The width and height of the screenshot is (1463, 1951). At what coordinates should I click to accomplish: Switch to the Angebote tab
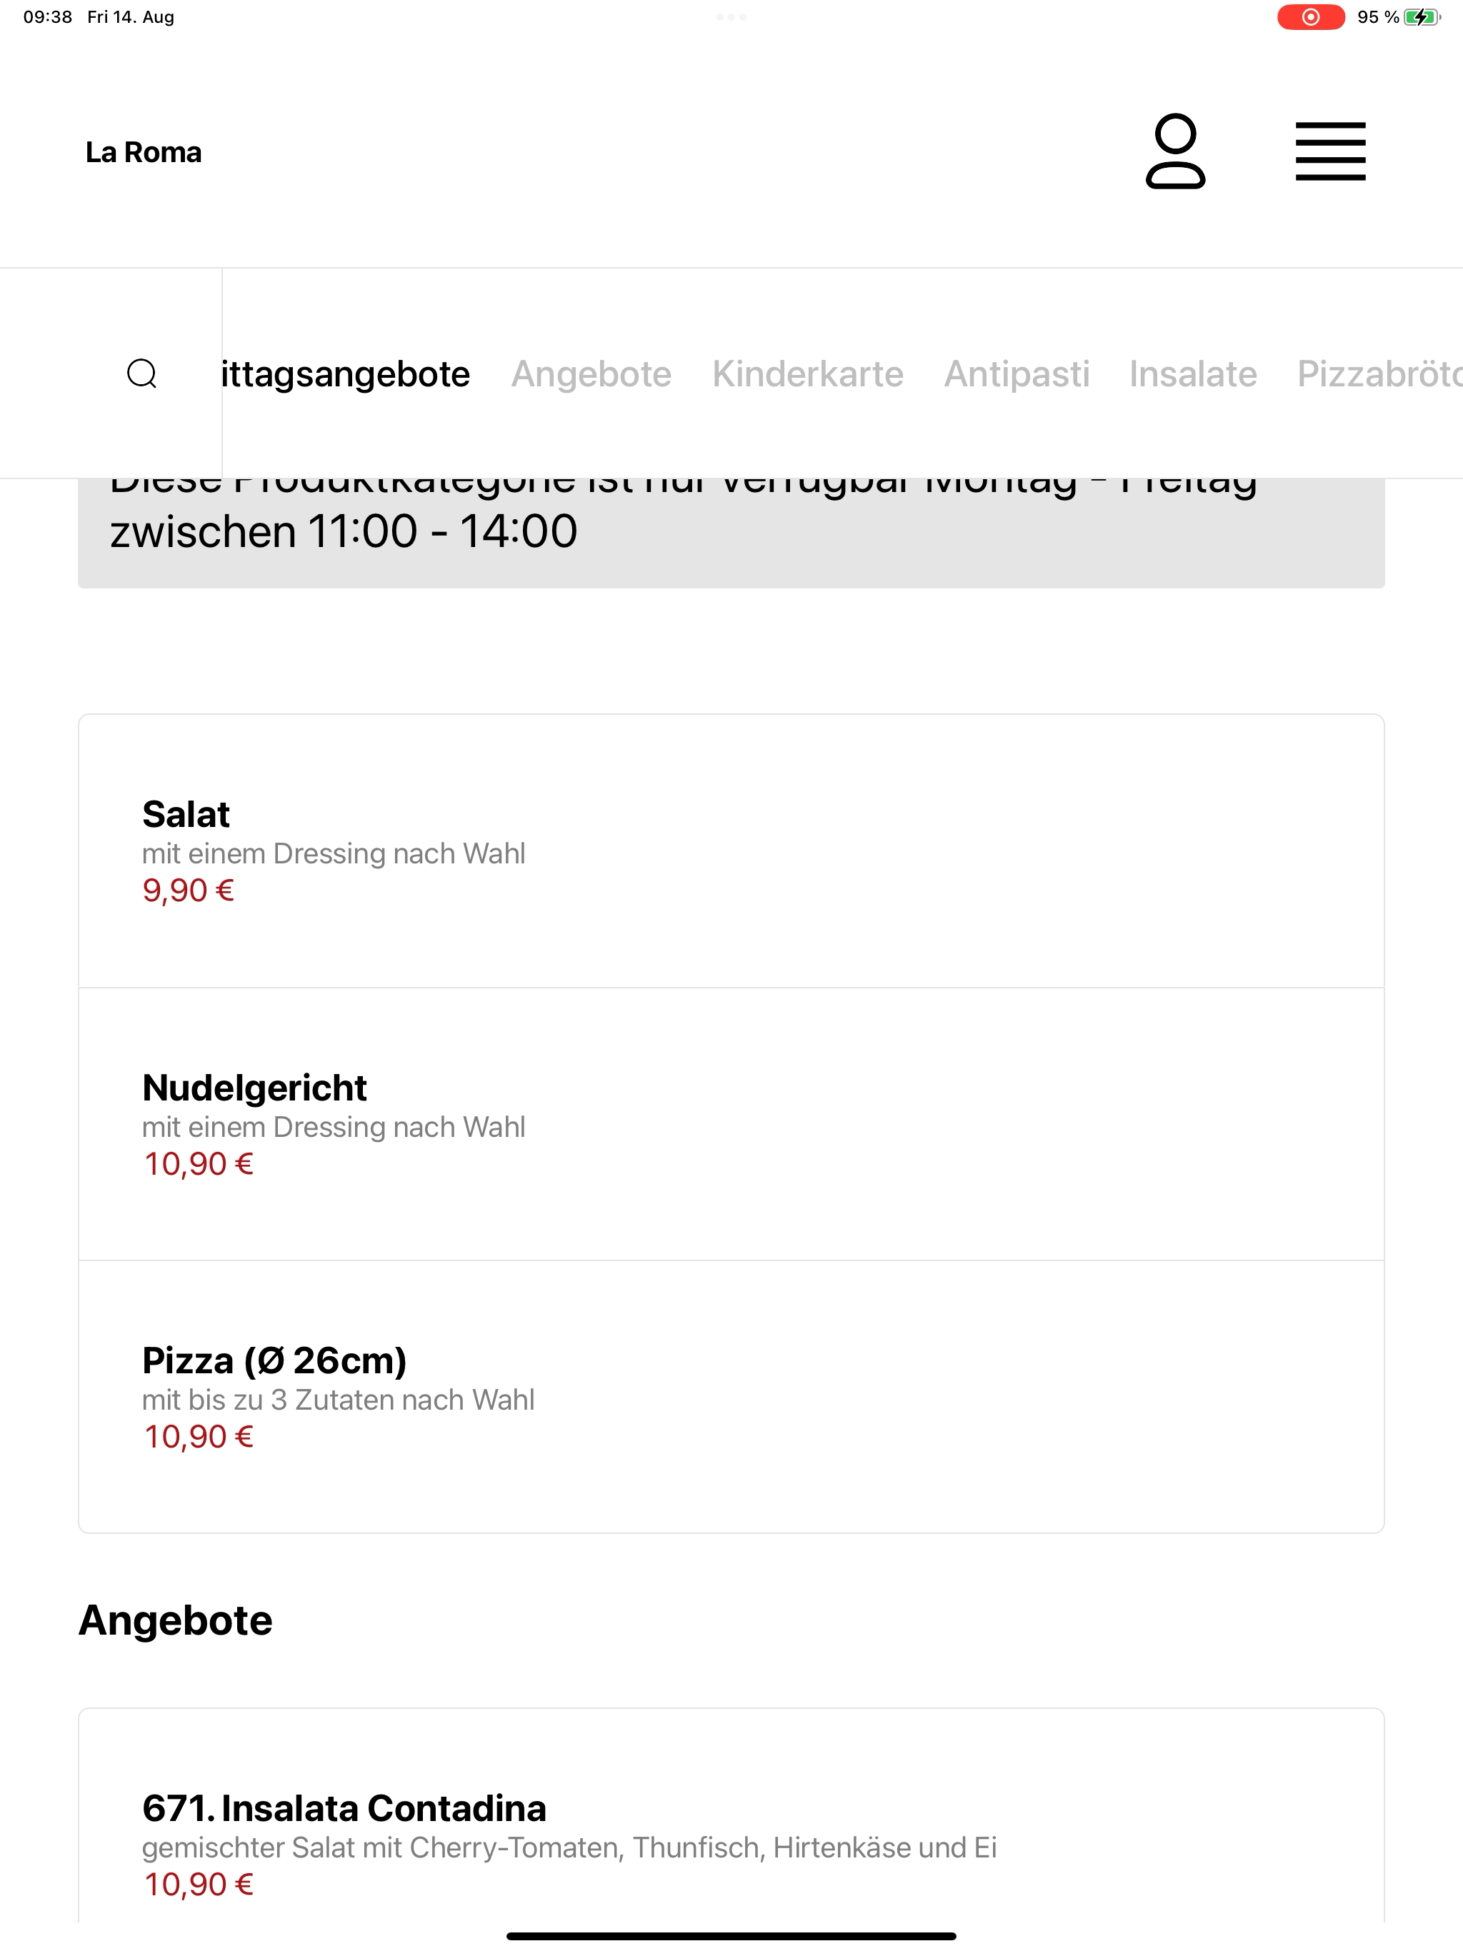[591, 374]
